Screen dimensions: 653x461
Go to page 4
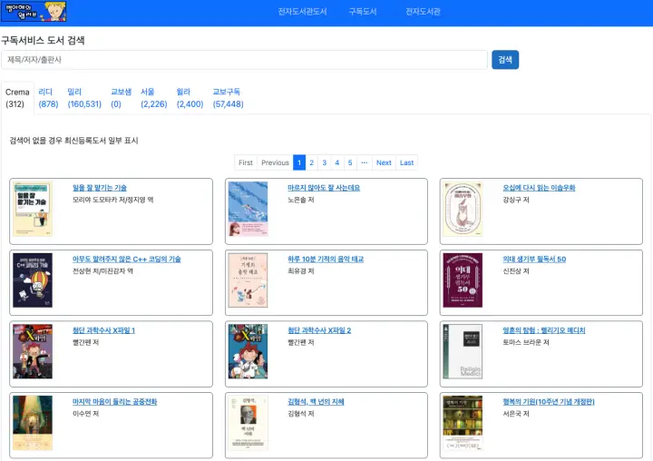point(337,162)
